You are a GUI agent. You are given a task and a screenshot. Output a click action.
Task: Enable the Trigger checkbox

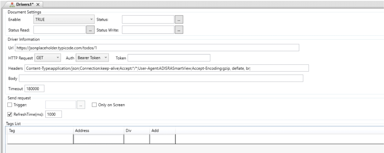coord(10,105)
